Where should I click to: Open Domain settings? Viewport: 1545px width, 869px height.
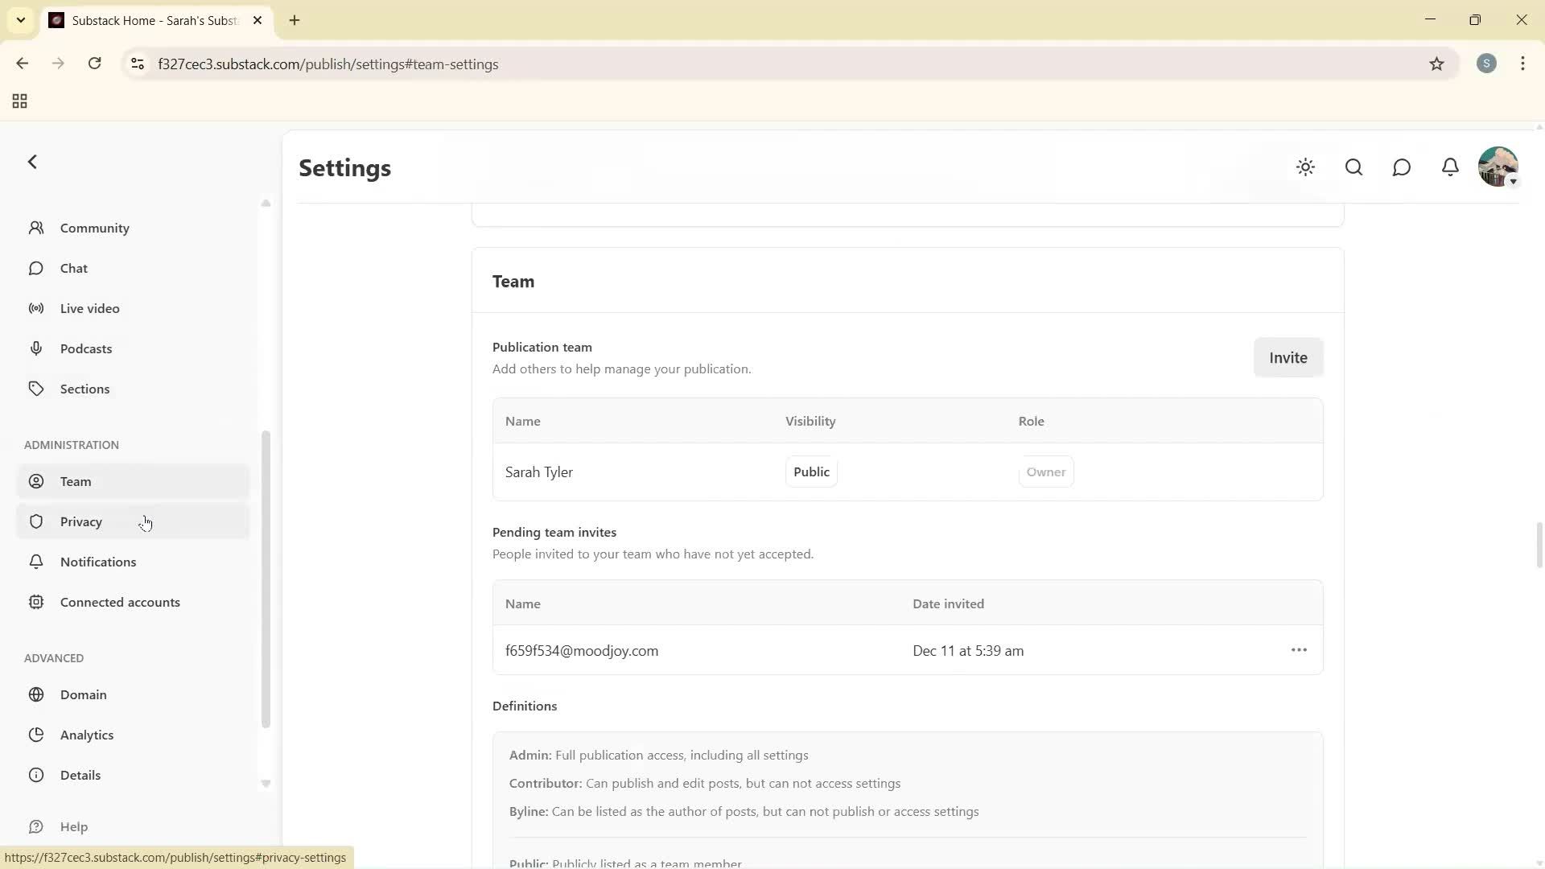tap(83, 694)
